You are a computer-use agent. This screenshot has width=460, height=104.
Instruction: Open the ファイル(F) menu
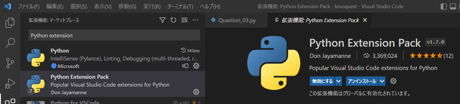point(29,6)
